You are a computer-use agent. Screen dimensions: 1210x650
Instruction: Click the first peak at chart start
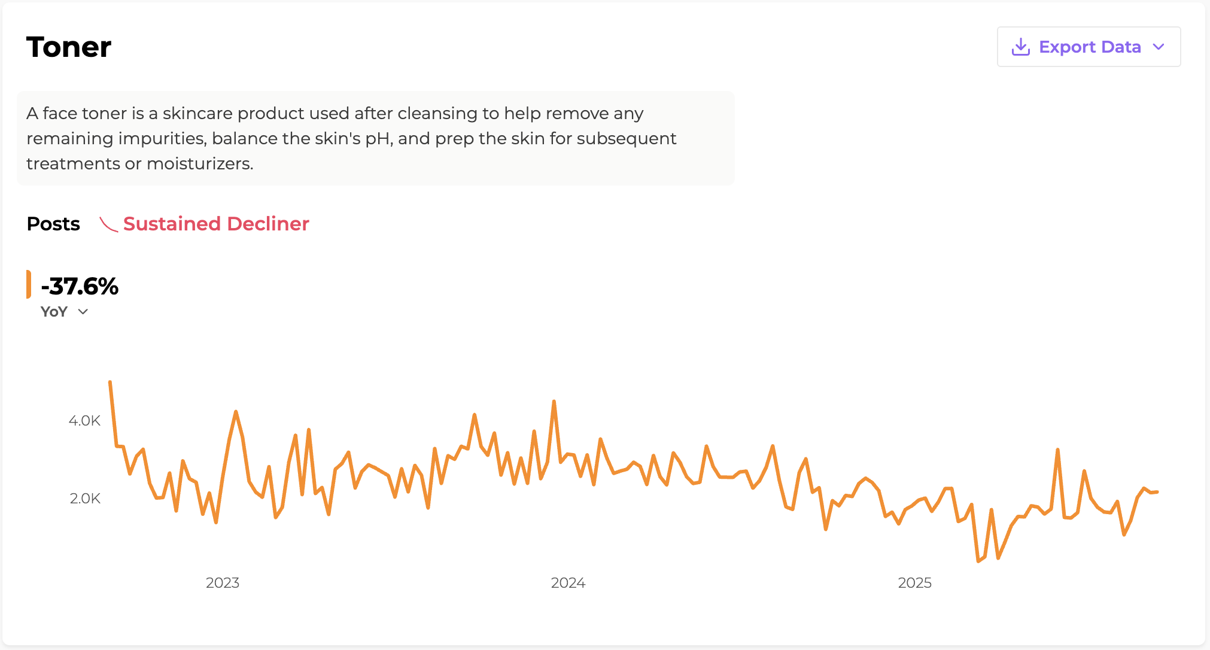110,382
